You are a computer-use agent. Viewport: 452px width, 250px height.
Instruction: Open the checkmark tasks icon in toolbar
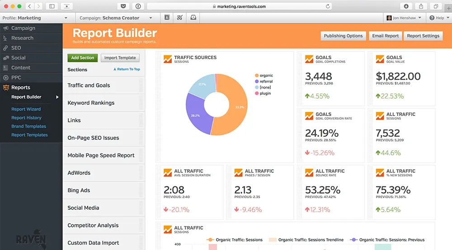click(x=179, y=18)
